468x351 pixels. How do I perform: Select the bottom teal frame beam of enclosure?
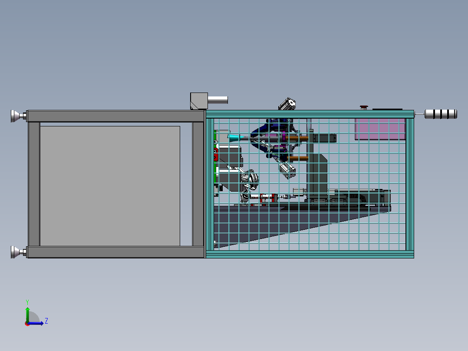[x=310, y=254]
